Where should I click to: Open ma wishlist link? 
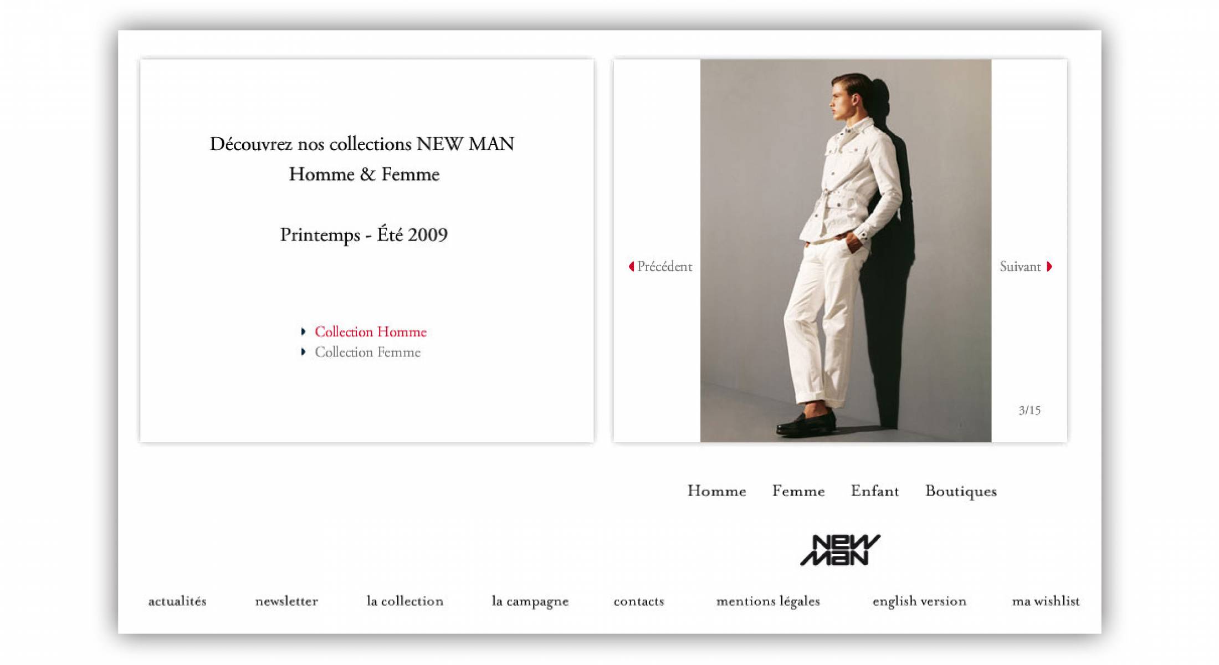1046,601
